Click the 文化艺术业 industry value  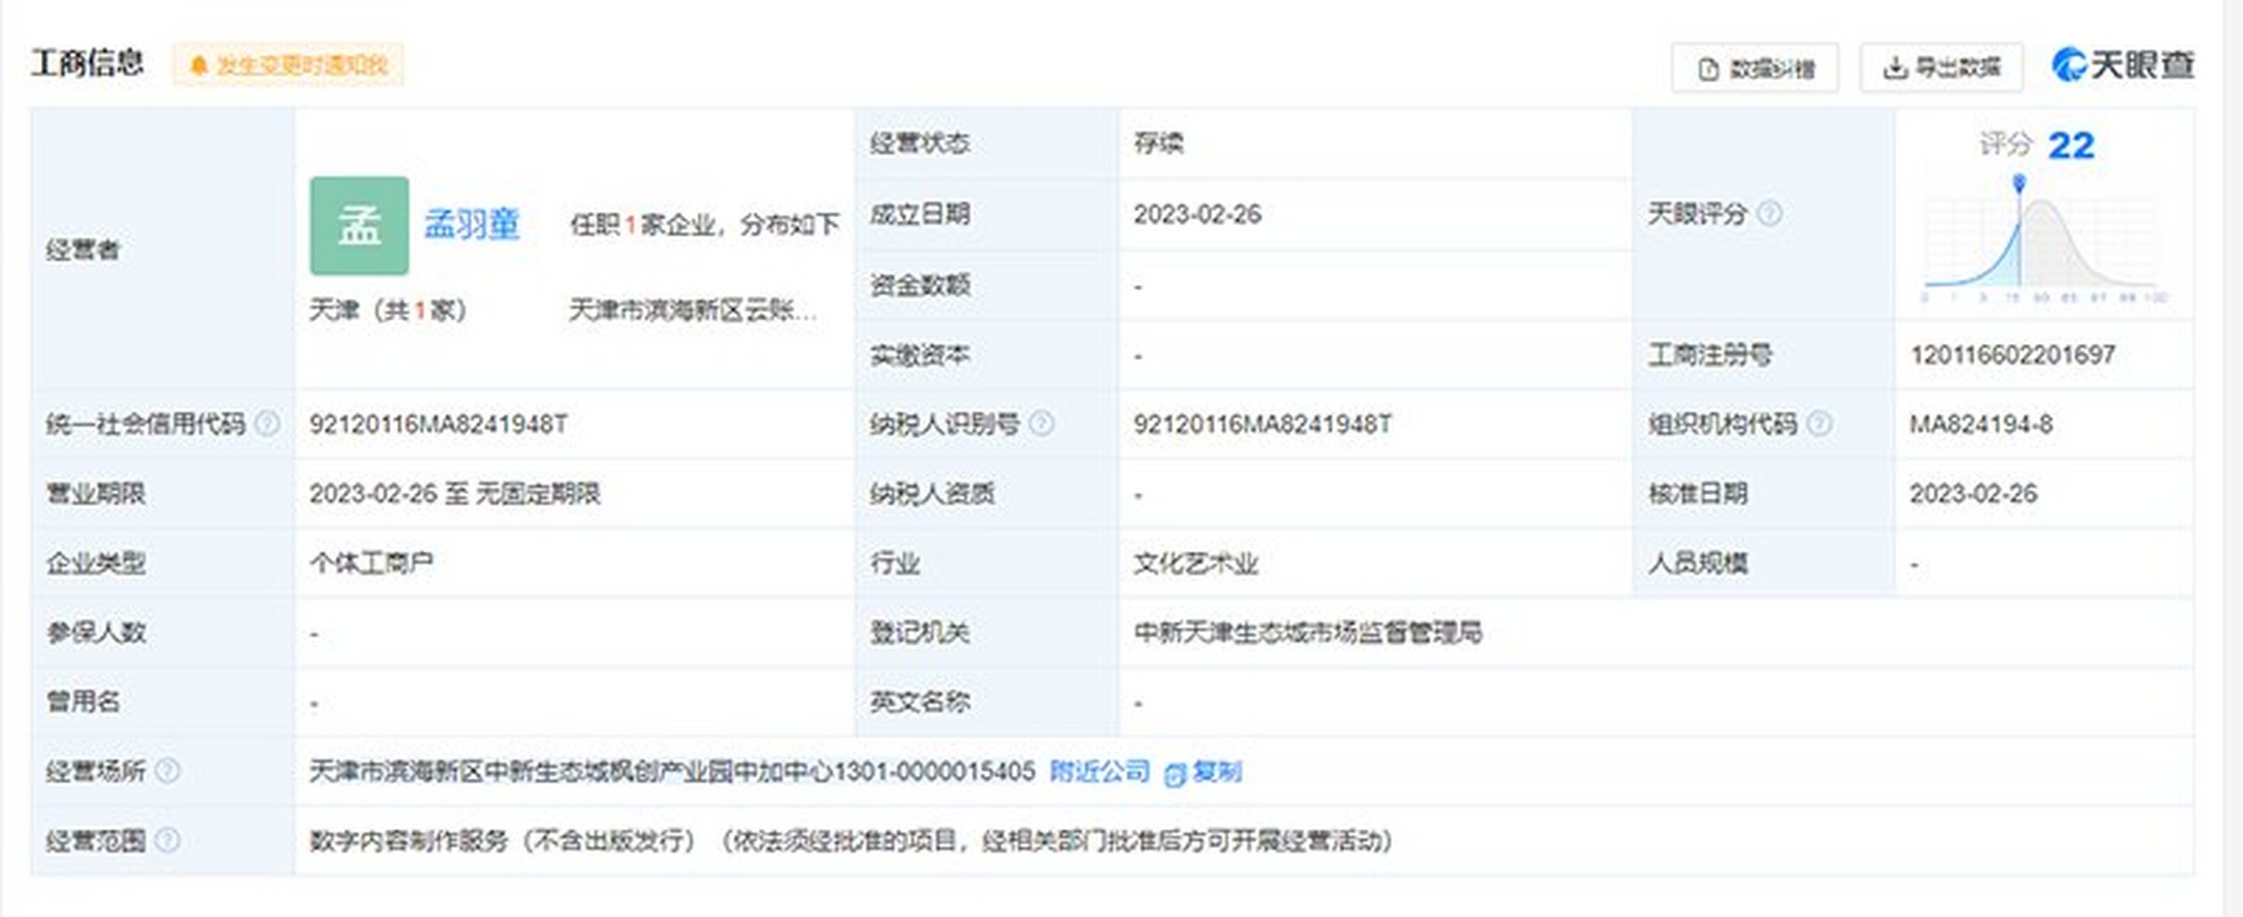[1196, 563]
